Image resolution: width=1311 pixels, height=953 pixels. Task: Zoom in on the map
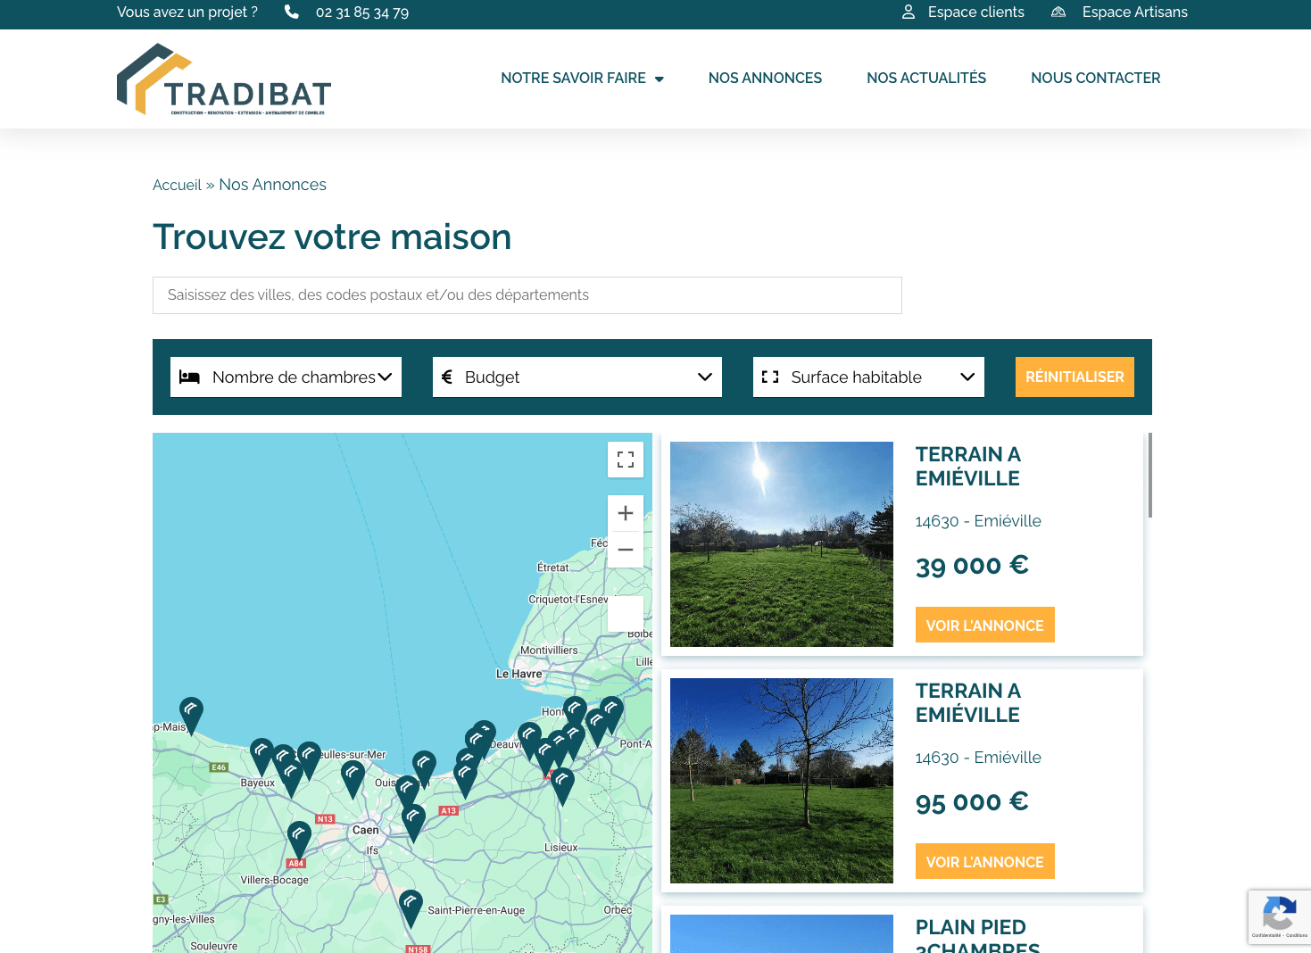[626, 513]
